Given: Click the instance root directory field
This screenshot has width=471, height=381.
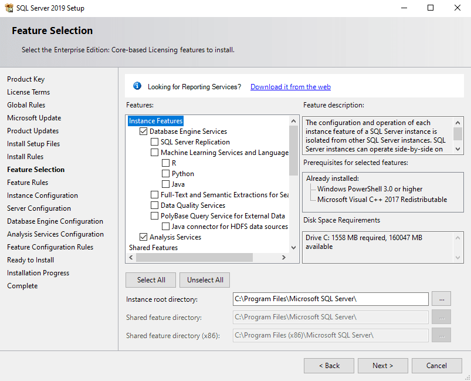Looking at the screenshot, I should pos(330,299).
